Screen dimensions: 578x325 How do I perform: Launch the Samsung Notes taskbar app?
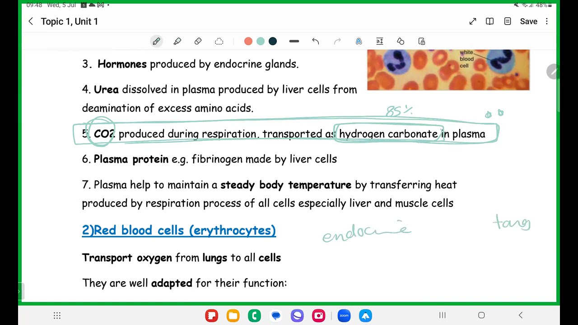211,316
